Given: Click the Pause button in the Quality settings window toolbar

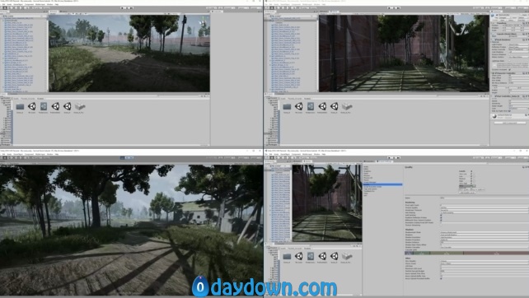Looking at the screenshot, I should pos(393,157).
